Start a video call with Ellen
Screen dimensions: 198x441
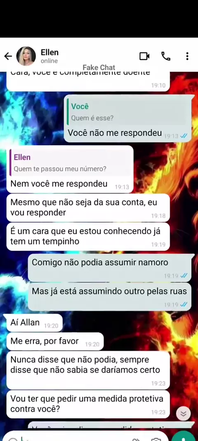pyautogui.click(x=145, y=56)
